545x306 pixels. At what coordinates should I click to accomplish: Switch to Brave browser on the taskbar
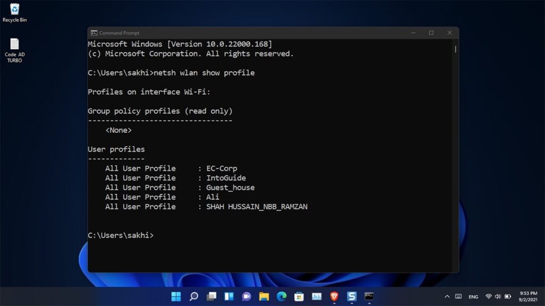pyautogui.click(x=334, y=296)
